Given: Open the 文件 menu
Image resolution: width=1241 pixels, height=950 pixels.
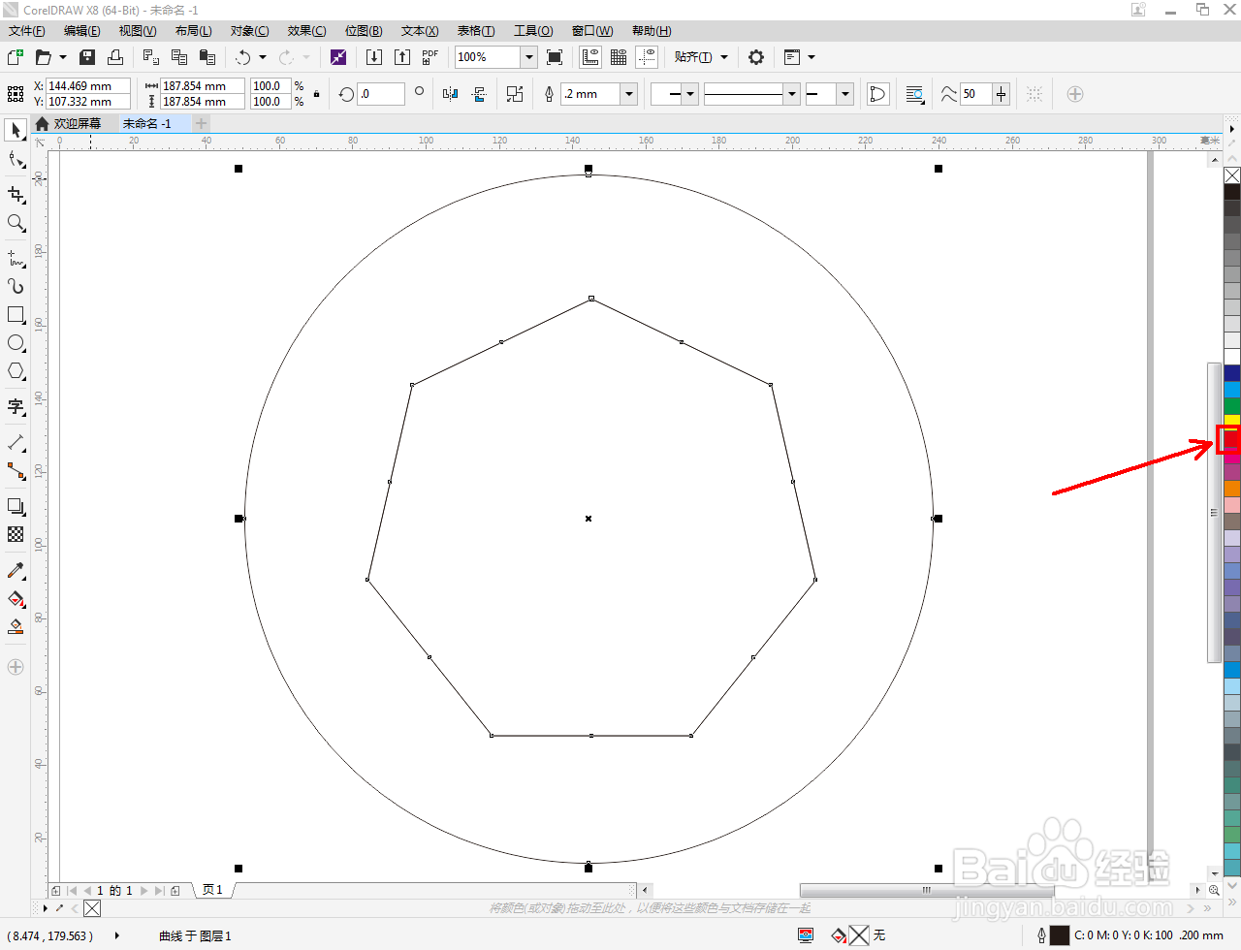Looking at the screenshot, I should pyautogui.click(x=27, y=31).
